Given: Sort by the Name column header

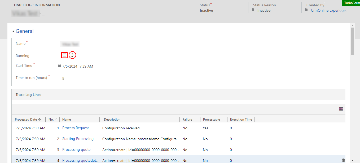Looking at the screenshot, I should [x=67, y=120].
